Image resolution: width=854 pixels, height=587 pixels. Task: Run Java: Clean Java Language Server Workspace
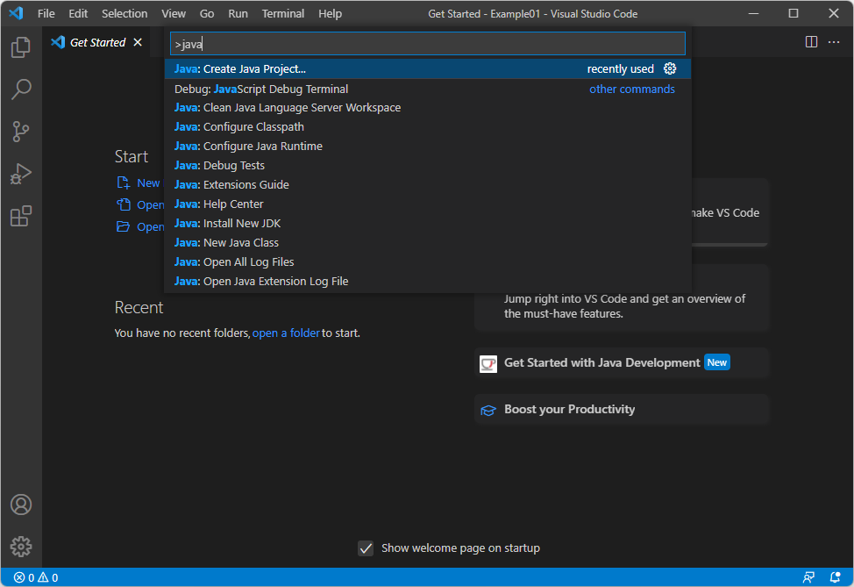pos(428,107)
